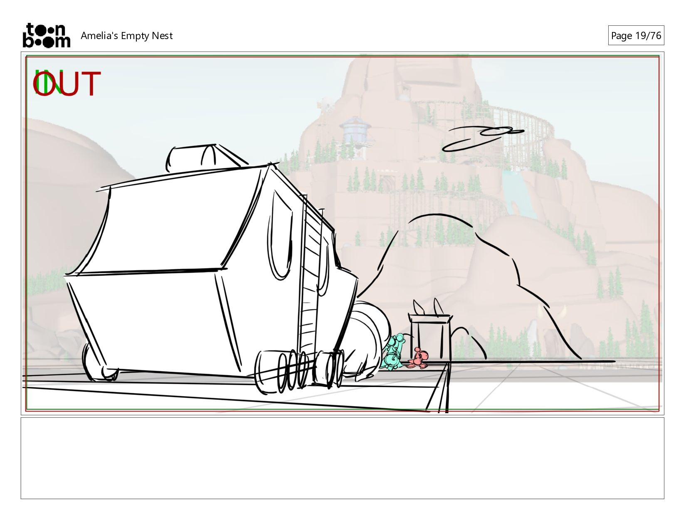686x530 pixels.
Task: Click the green 'IN' camera label
Action: click(48, 82)
